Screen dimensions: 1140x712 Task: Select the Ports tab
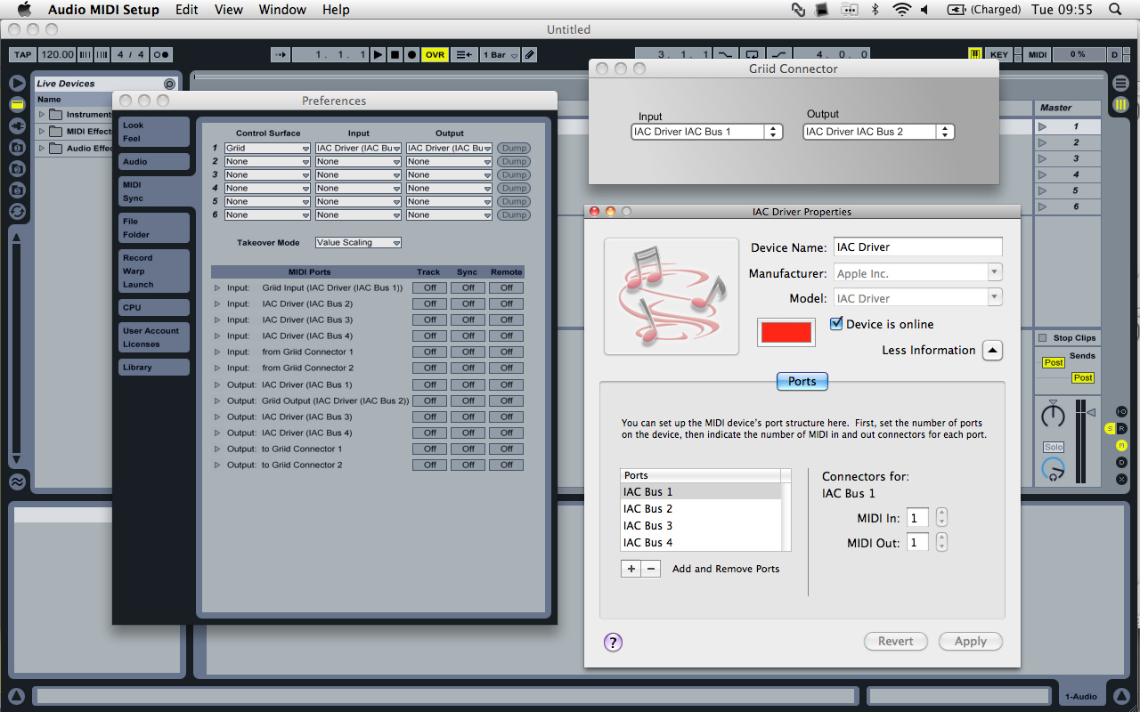tap(802, 381)
